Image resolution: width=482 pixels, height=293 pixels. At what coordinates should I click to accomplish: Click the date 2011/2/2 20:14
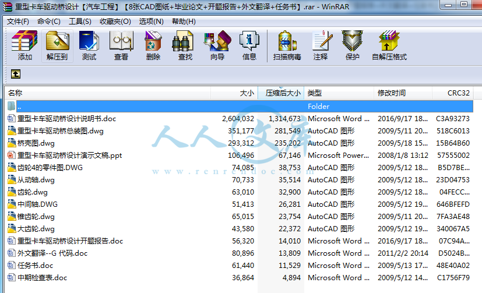(x=403, y=253)
